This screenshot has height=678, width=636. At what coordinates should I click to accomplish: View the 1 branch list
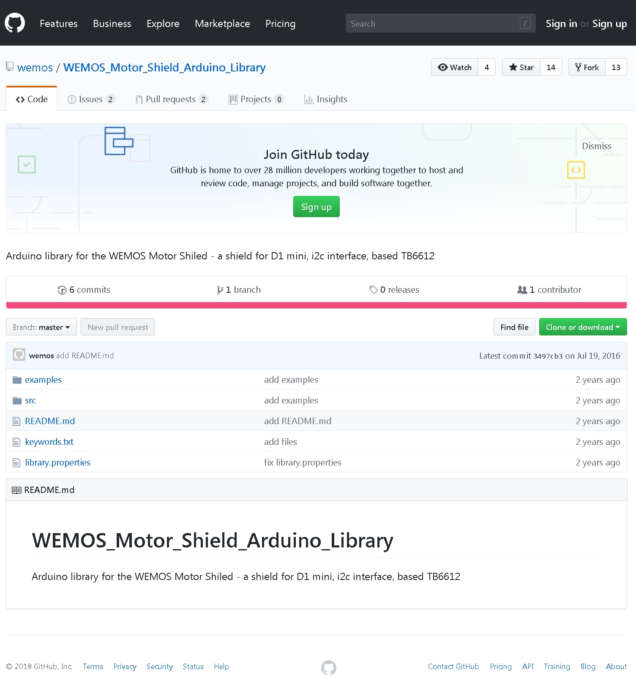pos(238,290)
